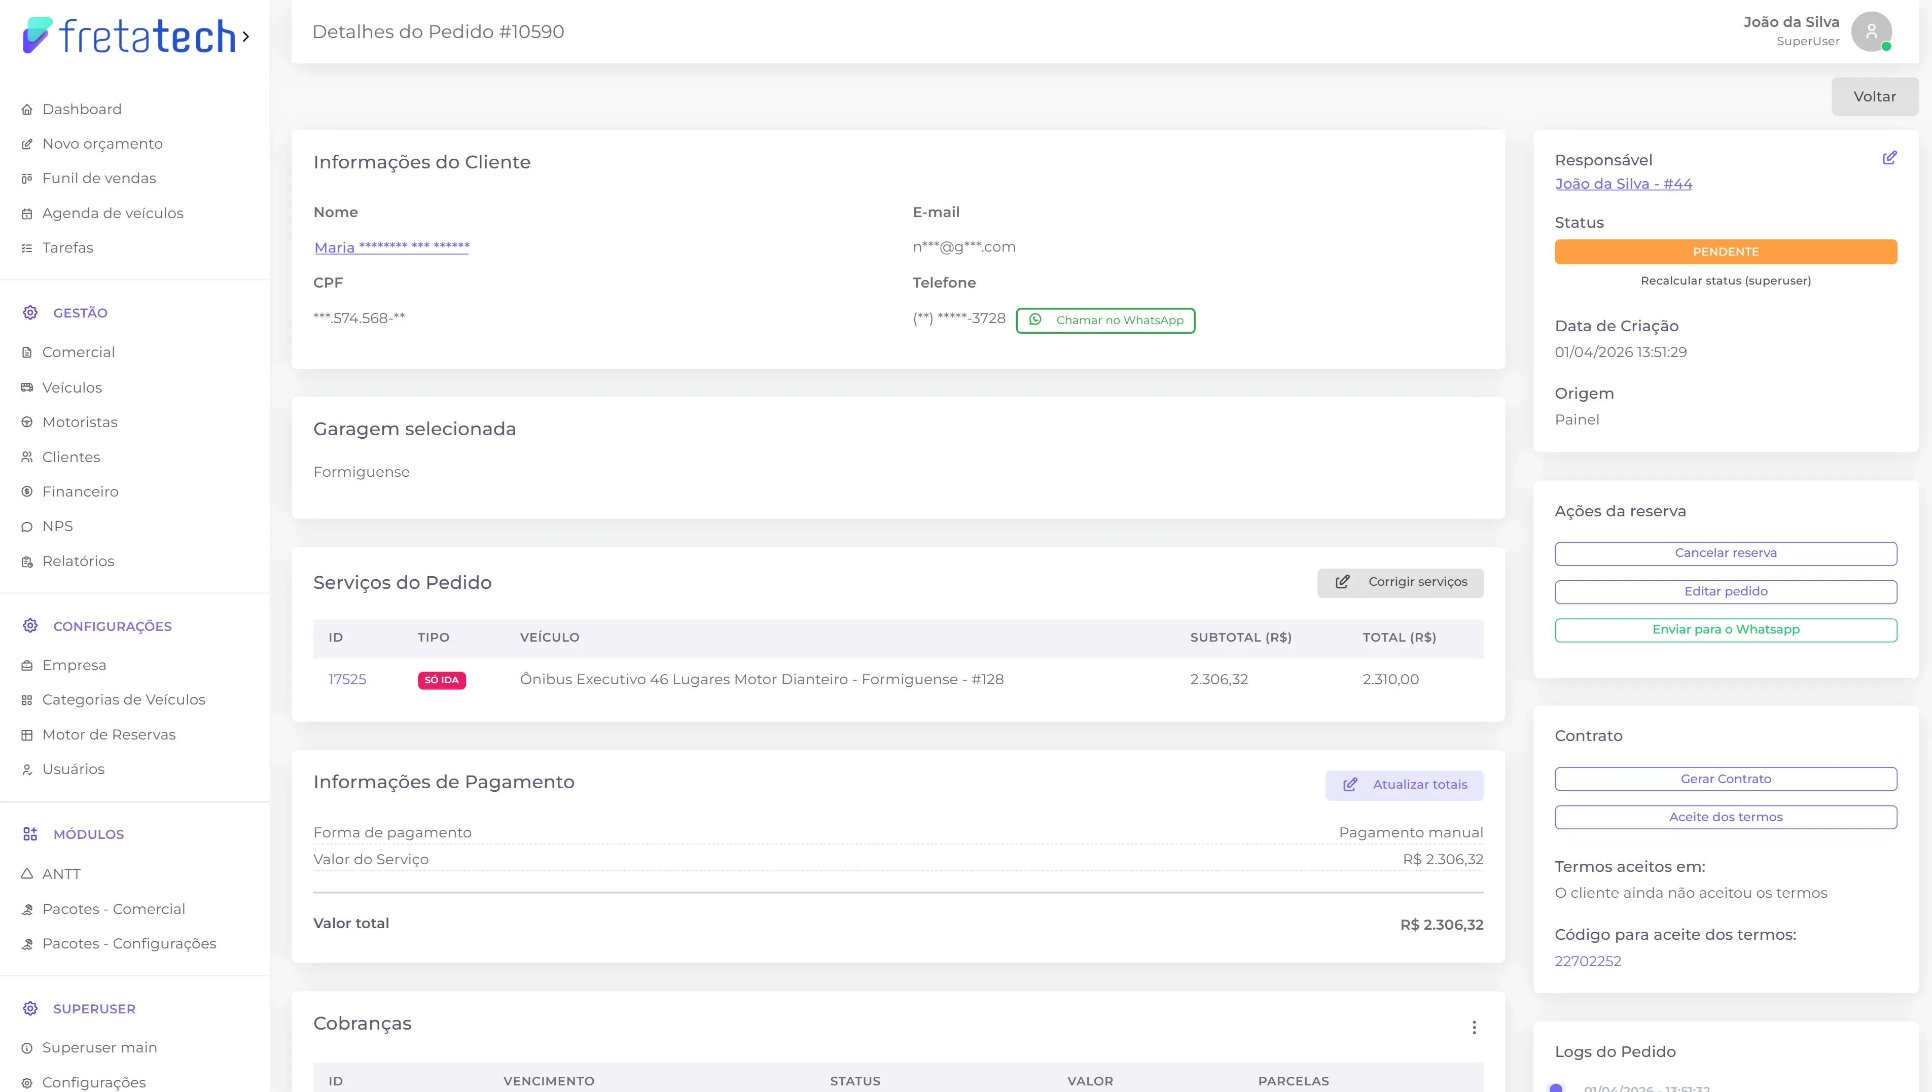Collapse sidebar with chevron next to logo
This screenshot has height=1092, width=1932.
[246, 36]
